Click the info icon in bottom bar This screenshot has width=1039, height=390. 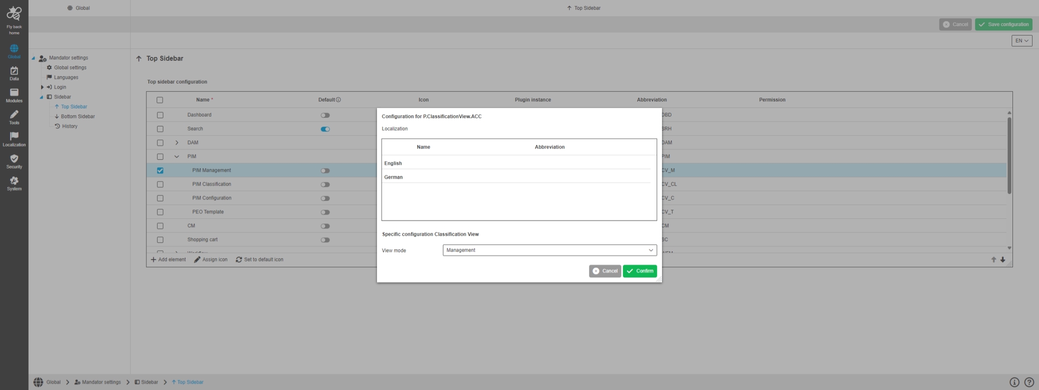[1014, 382]
